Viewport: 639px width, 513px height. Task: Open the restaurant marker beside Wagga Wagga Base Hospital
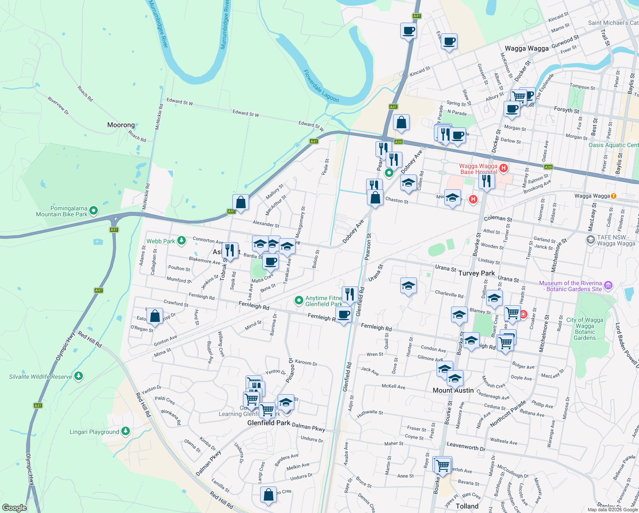point(487,181)
